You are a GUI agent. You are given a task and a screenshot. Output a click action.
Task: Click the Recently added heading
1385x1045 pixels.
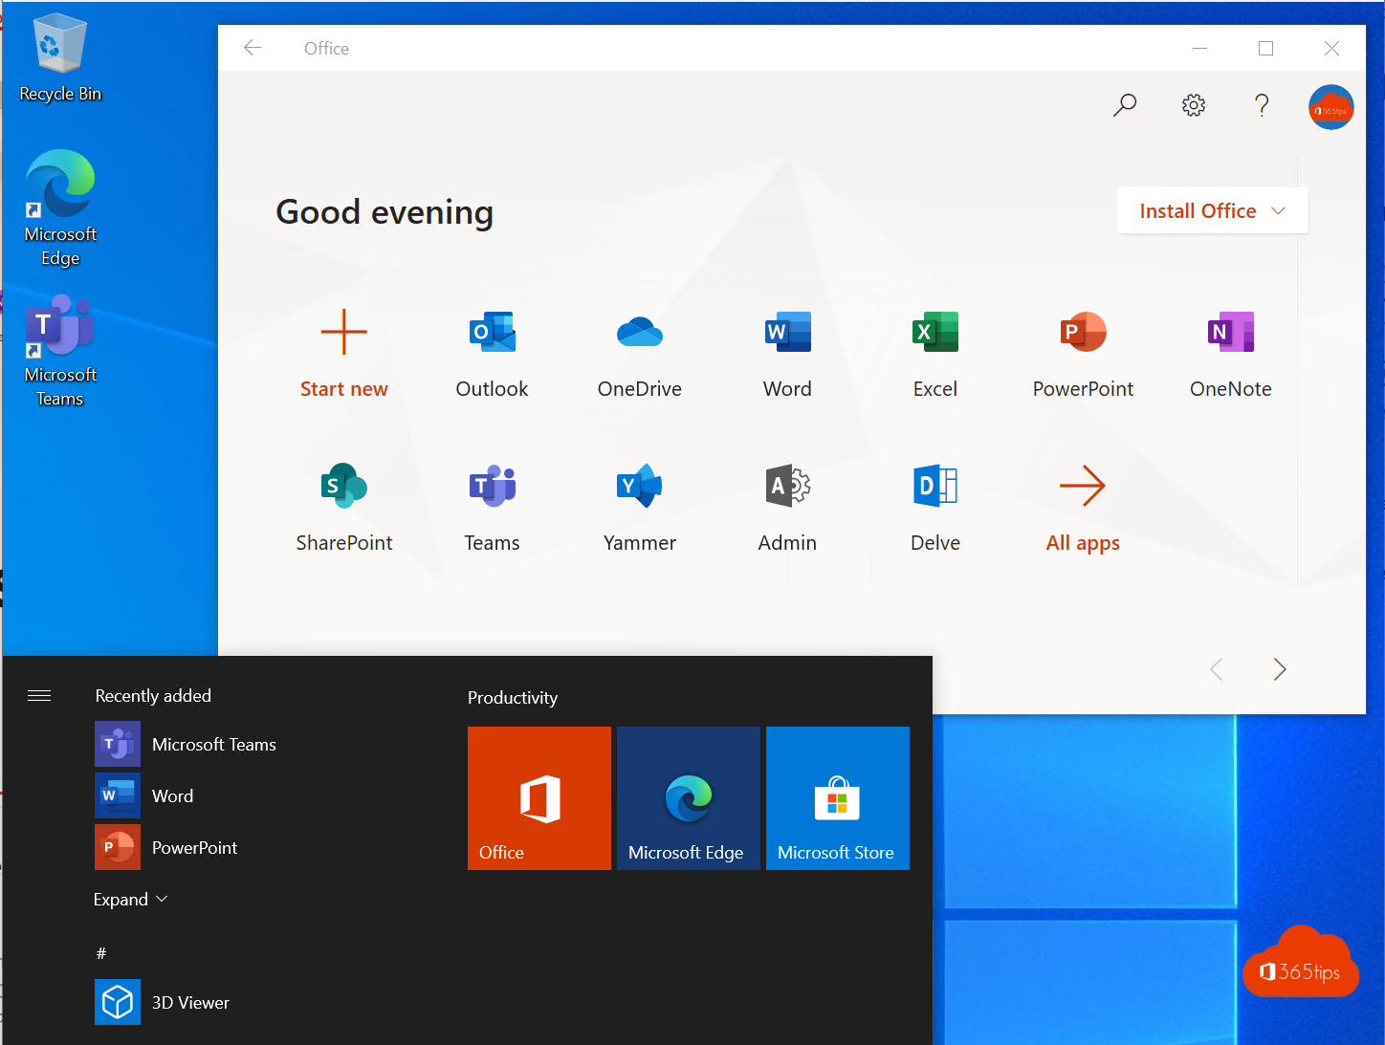pos(153,696)
